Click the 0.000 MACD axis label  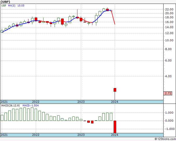(x=169, y=121)
